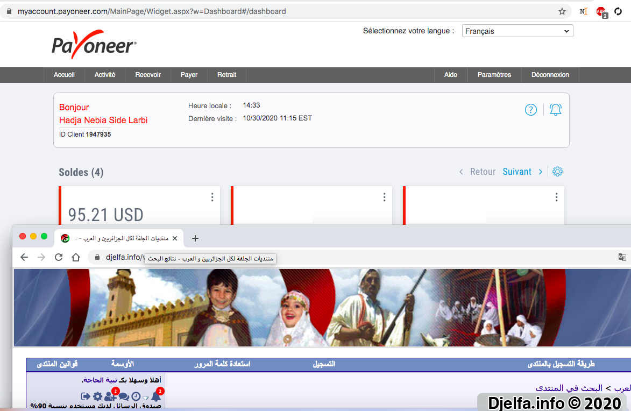The width and height of the screenshot is (631, 411).
Task: Open forum link الأوسمة
Action: (x=122, y=364)
